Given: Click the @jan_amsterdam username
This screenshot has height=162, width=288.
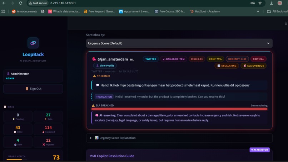Looking at the screenshot, I should [113, 59].
